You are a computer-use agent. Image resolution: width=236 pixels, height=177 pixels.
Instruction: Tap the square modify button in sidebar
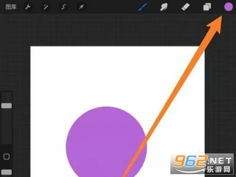click(x=7, y=157)
